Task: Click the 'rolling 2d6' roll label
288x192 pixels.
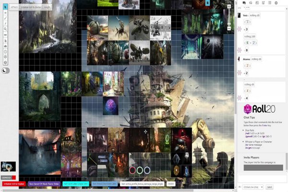Action: (250, 36)
